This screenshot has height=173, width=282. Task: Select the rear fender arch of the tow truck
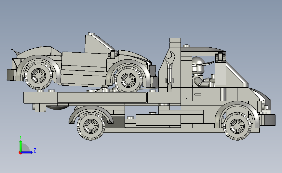[x=91, y=114]
